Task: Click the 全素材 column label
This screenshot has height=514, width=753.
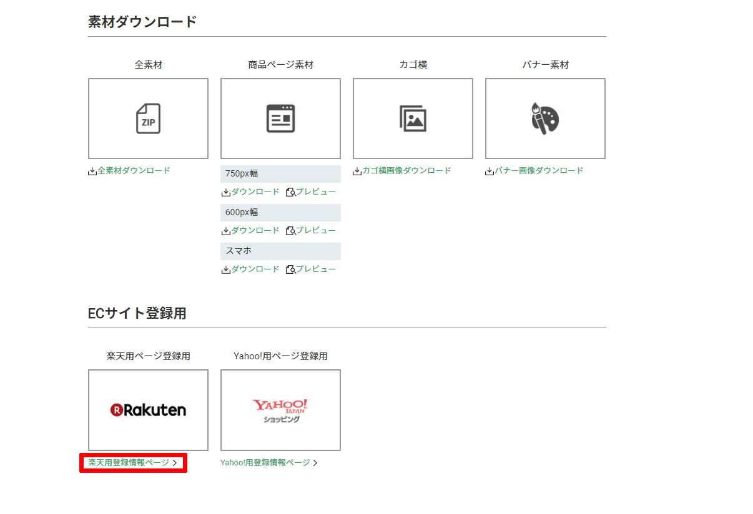Action: 148,65
